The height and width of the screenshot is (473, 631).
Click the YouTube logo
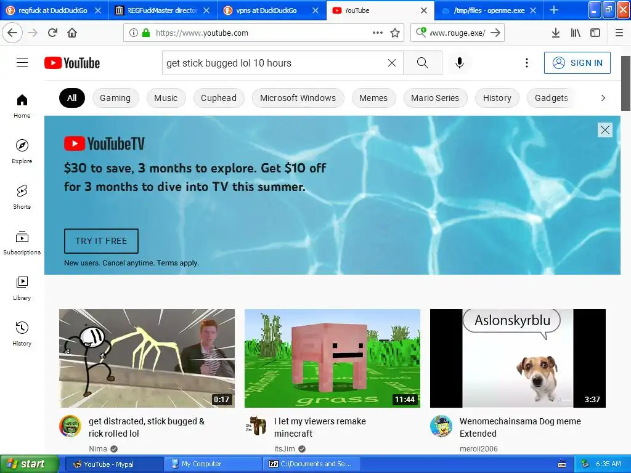[72, 63]
